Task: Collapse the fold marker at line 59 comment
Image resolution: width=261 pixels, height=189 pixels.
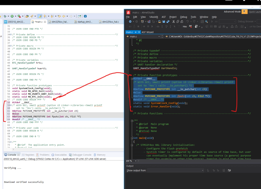Action: (x=11, y=105)
